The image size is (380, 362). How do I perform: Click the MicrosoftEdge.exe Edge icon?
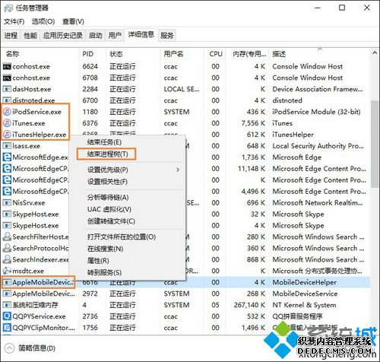(7, 157)
